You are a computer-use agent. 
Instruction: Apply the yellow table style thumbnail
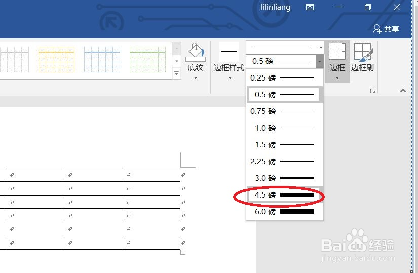(56, 59)
